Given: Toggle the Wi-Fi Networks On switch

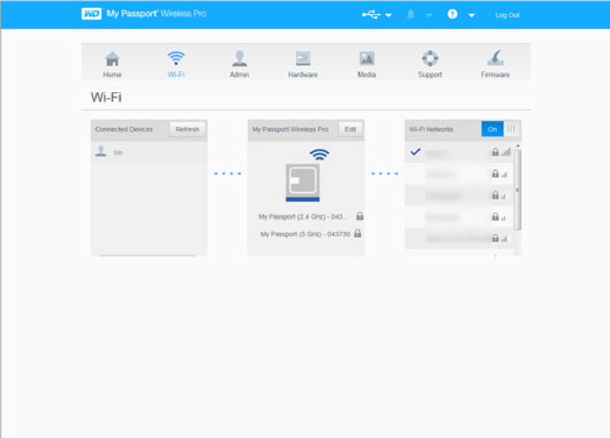Looking at the screenshot, I should point(500,129).
